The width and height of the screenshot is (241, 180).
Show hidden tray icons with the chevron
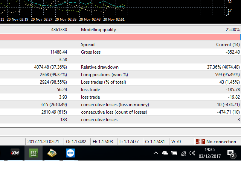click(156, 153)
